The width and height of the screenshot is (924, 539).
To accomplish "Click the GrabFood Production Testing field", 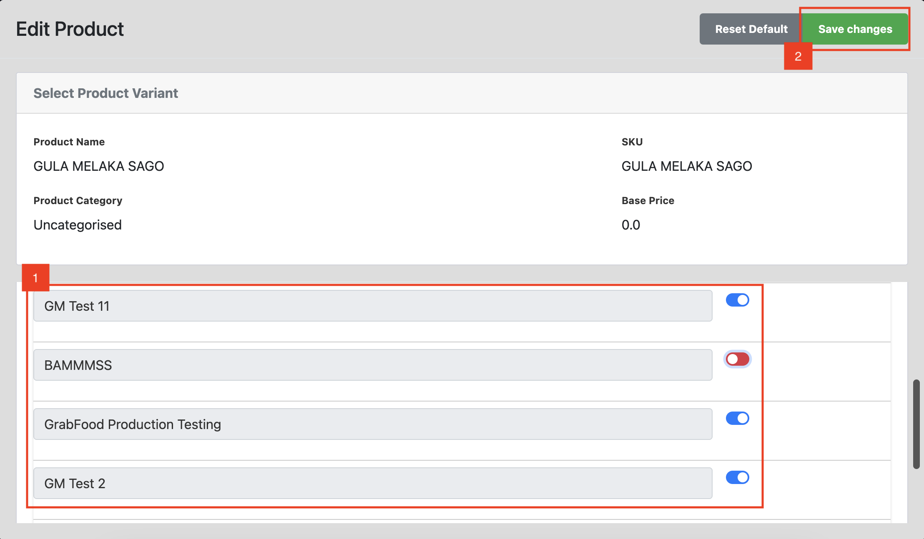I will [x=372, y=424].
